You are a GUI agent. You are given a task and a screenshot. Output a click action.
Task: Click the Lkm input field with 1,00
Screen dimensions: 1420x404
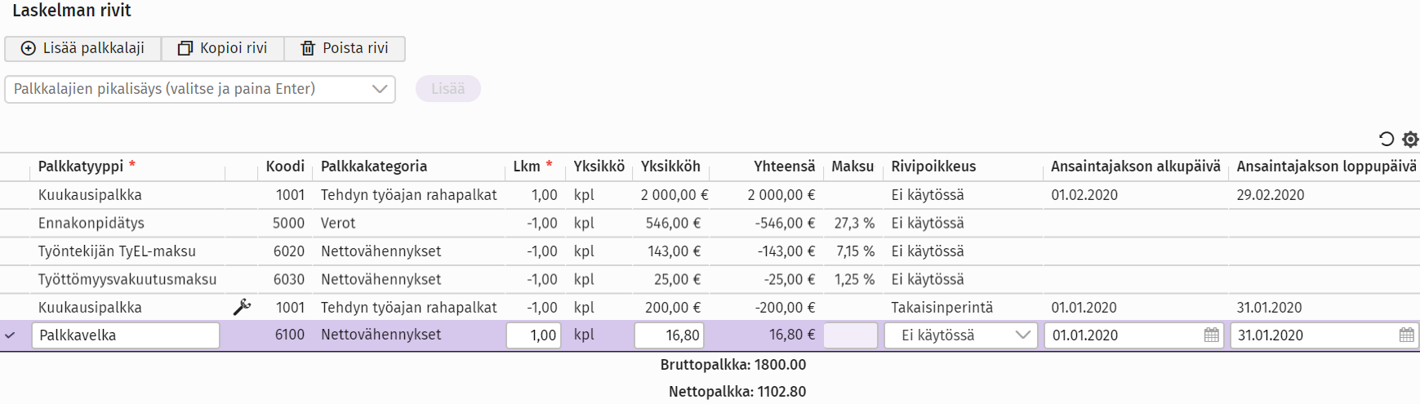pos(533,335)
